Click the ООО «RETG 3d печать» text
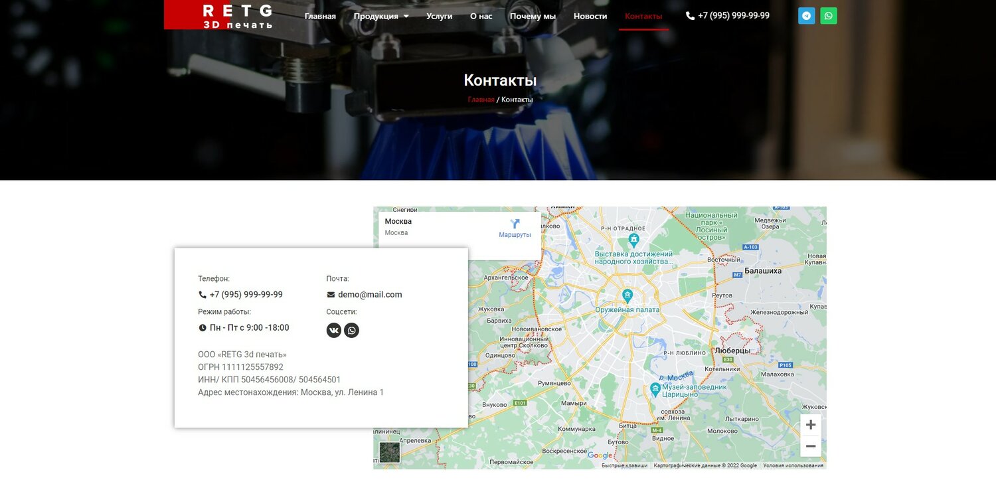This screenshot has width=996, height=484. (242, 355)
